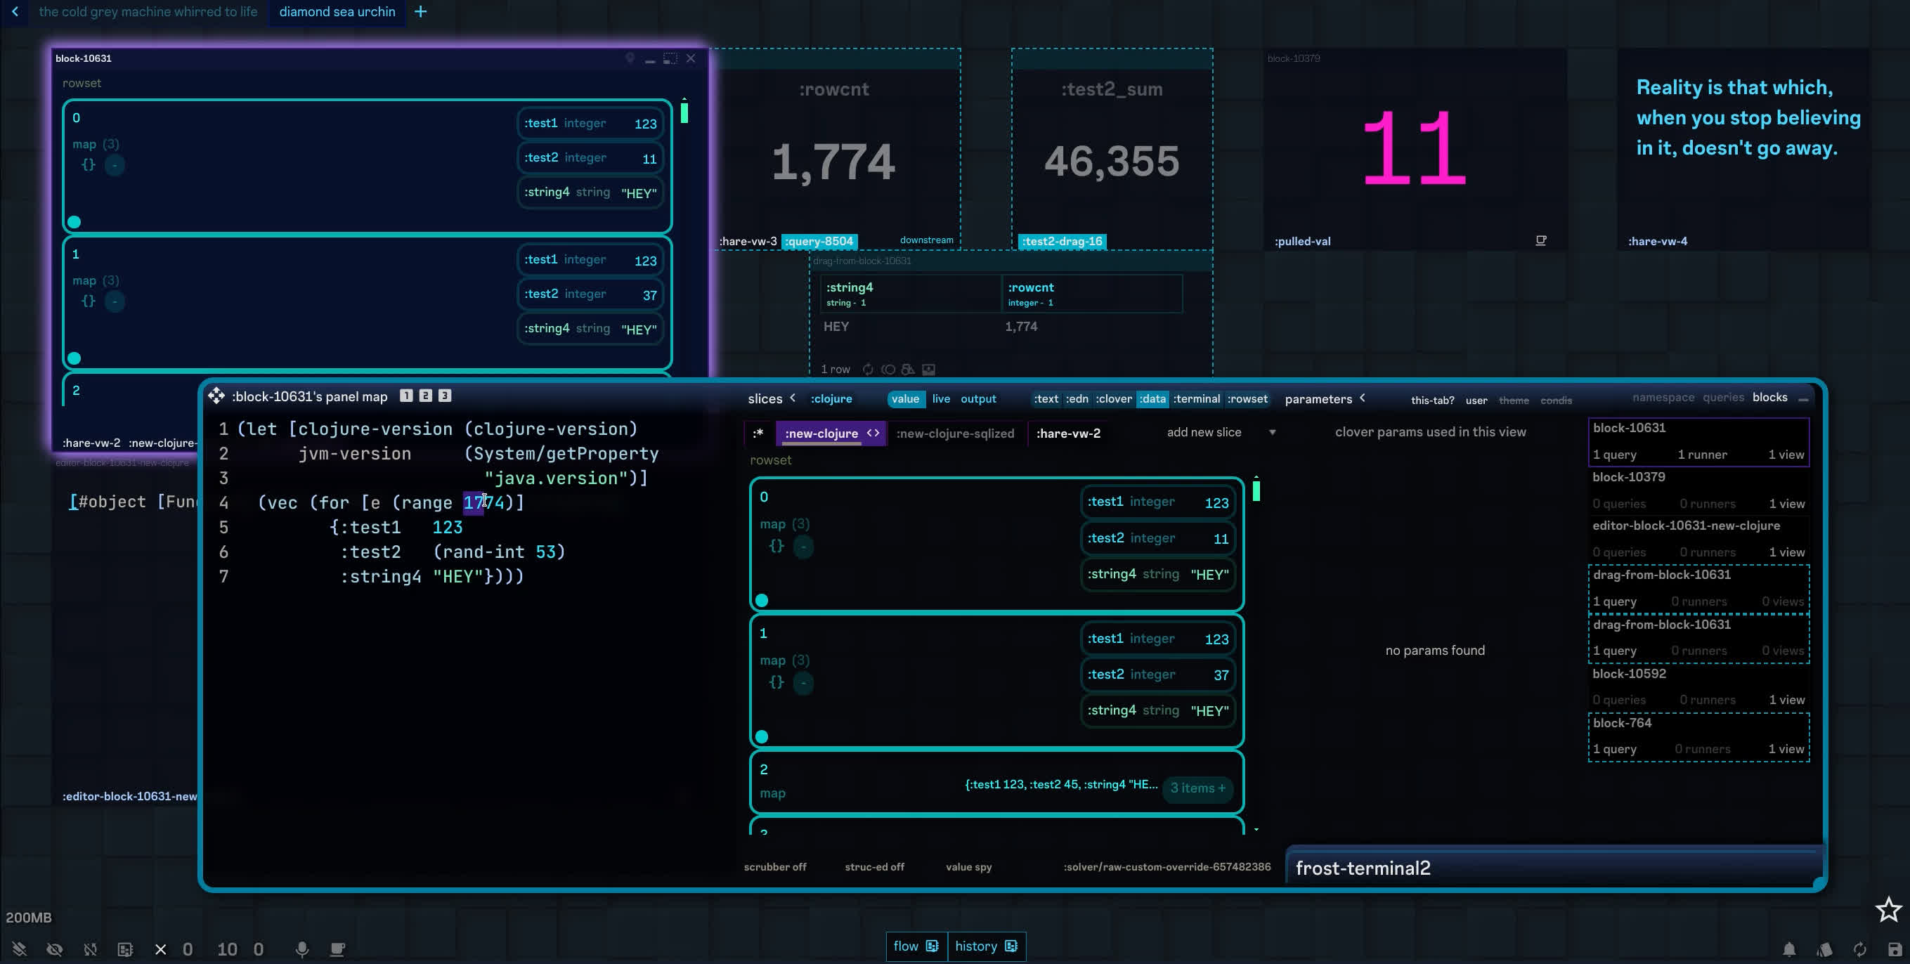This screenshot has height=964, width=1910.
Task: Toggle the this-tab? parameter filter
Action: pos(1431,400)
